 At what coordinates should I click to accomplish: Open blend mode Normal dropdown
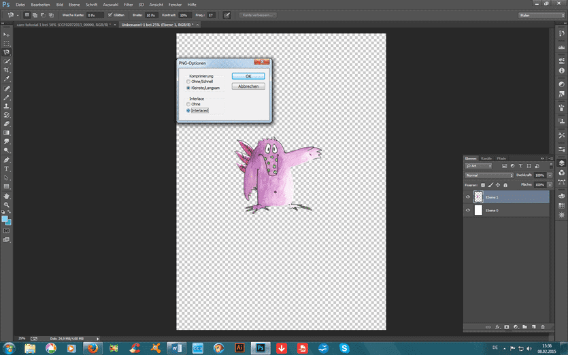click(x=489, y=175)
